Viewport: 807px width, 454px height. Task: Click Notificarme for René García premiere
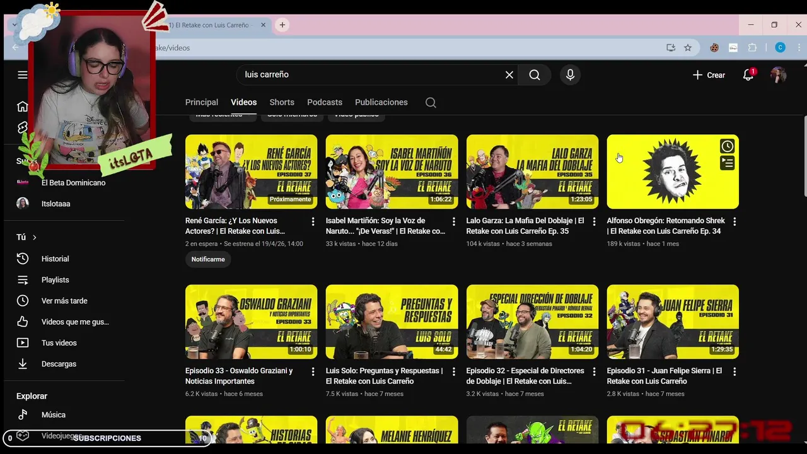click(208, 259)
